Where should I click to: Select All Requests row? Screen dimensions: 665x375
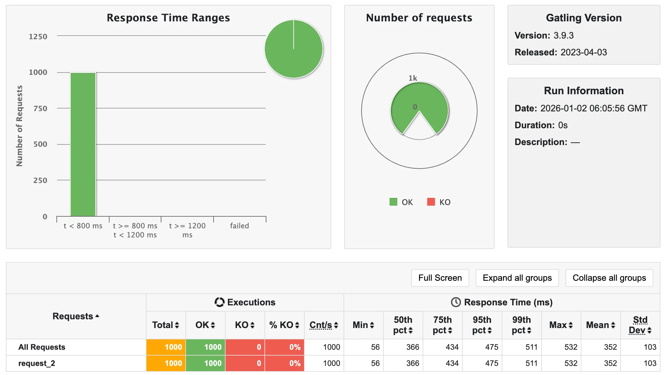click(41, 347)
